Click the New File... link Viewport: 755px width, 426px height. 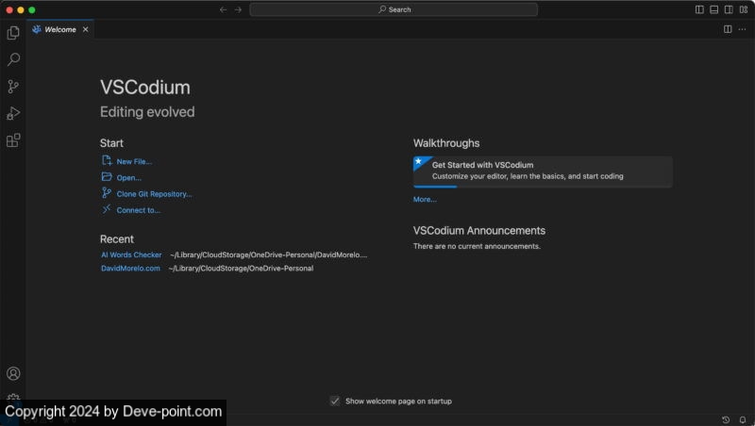click(x=133, y=161)
